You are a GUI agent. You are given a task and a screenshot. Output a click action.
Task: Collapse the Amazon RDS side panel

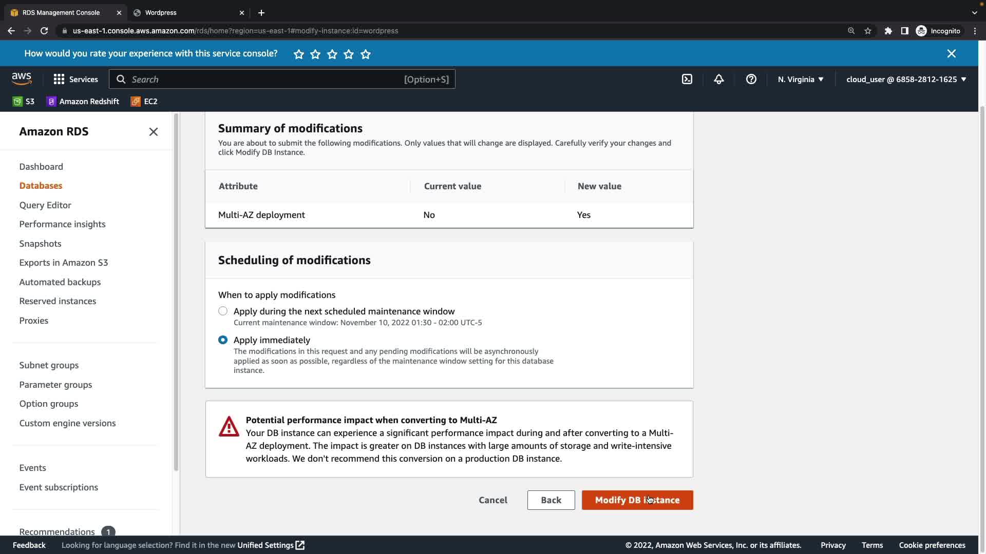(153, 132)
